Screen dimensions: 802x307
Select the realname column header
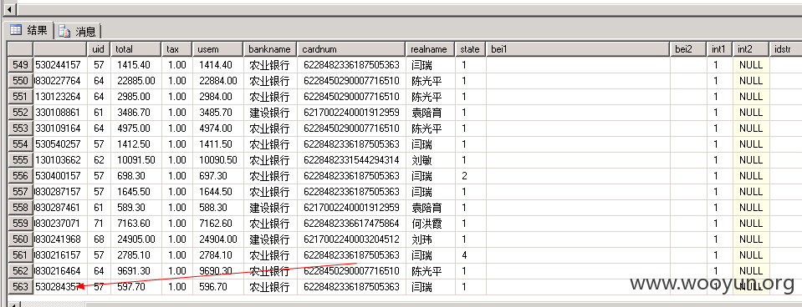[x=430, y=49]
